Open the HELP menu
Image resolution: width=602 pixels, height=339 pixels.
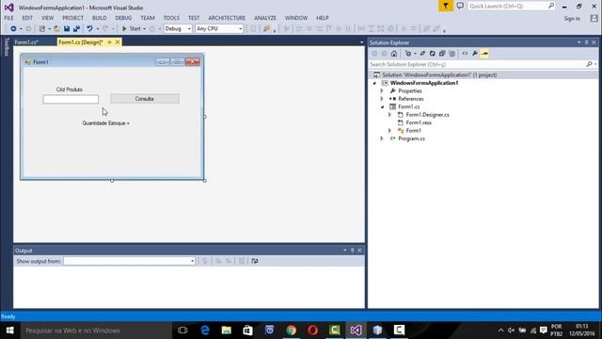click(x=322, y=18)
